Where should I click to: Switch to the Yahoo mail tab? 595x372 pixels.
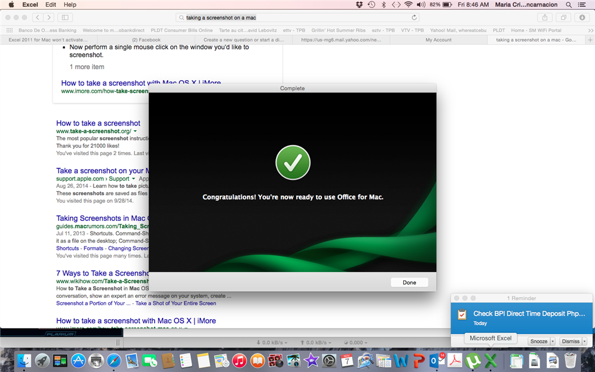[x=341, y=40]
